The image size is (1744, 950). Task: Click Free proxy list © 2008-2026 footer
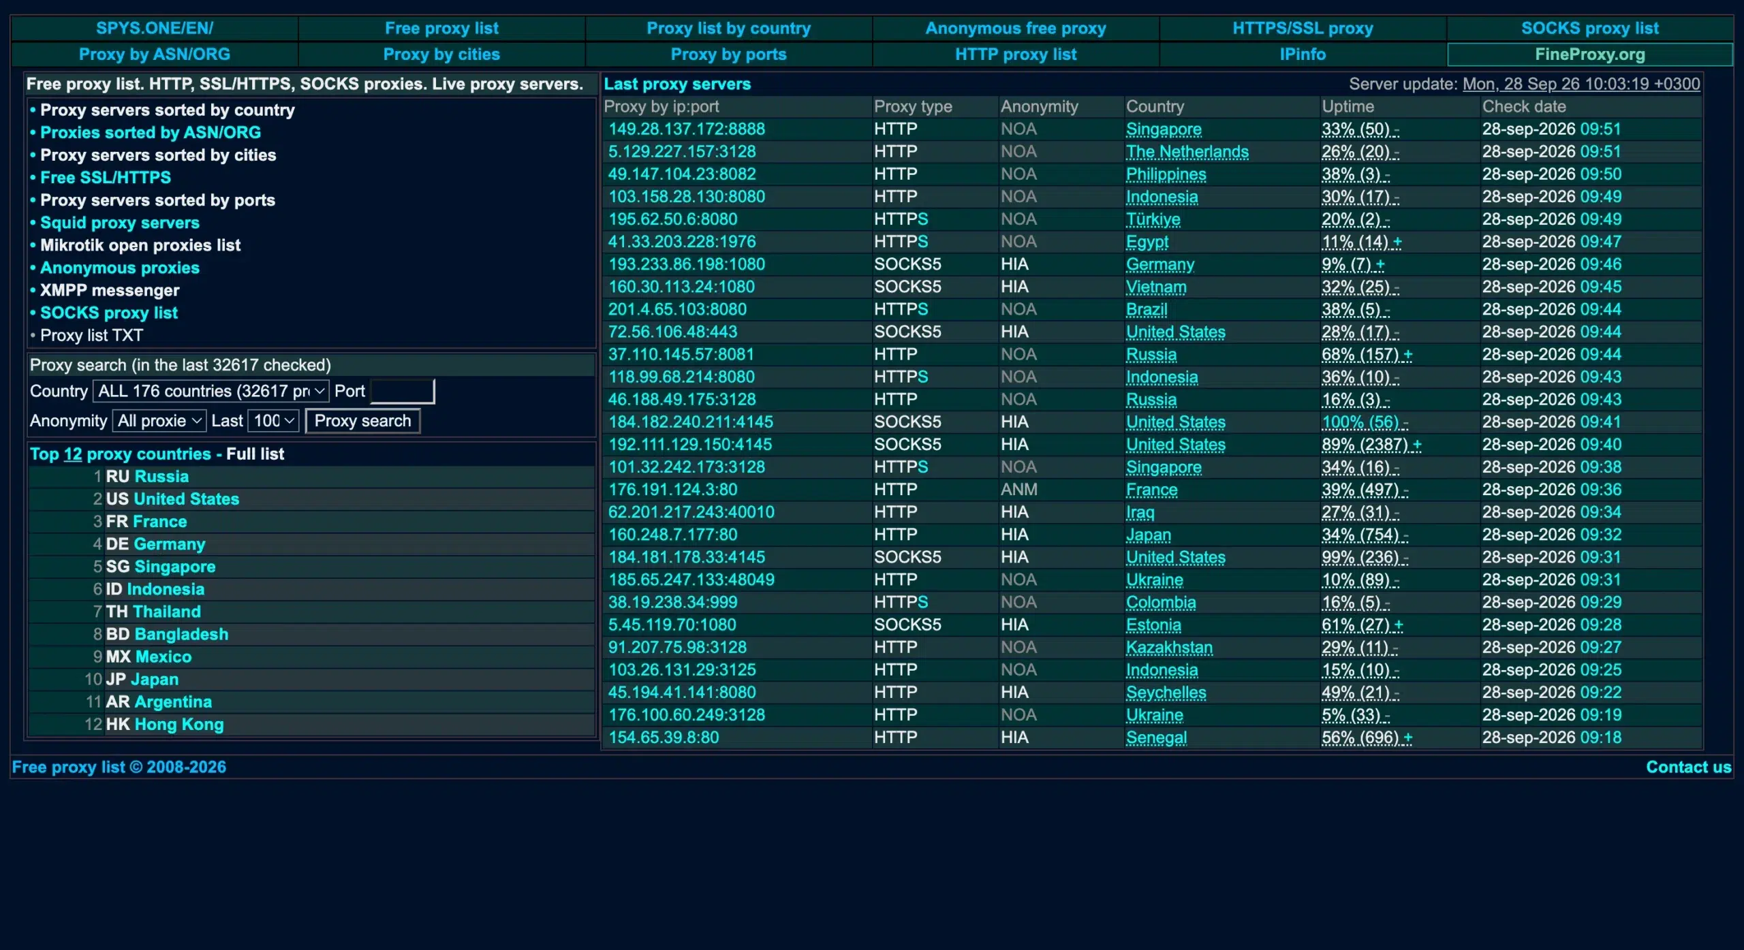pos(119,767)
